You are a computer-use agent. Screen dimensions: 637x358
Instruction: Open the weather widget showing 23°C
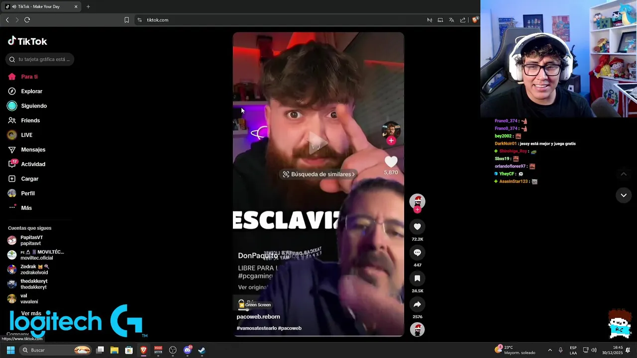click(515, 350)
